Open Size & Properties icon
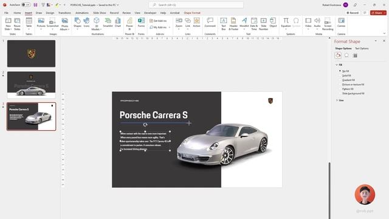Viewport: 389px width, 219px height. [x=355, y=55]
